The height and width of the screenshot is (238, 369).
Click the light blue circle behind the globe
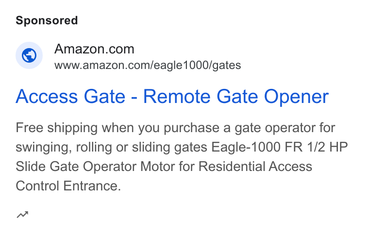(29, 55)
